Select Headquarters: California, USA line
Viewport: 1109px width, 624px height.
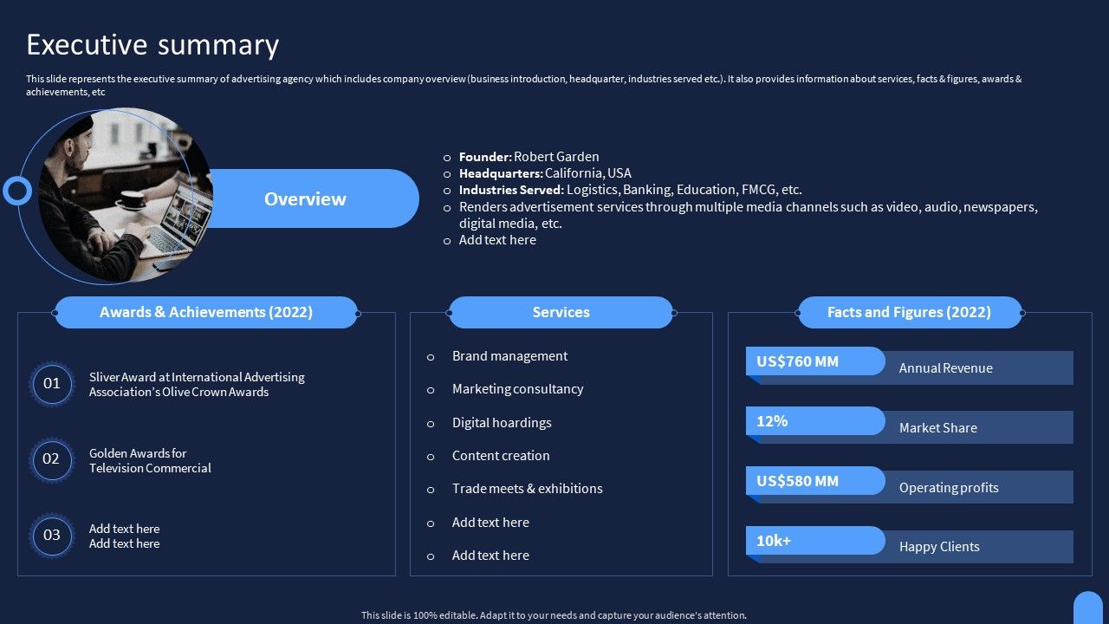point(545,173)
